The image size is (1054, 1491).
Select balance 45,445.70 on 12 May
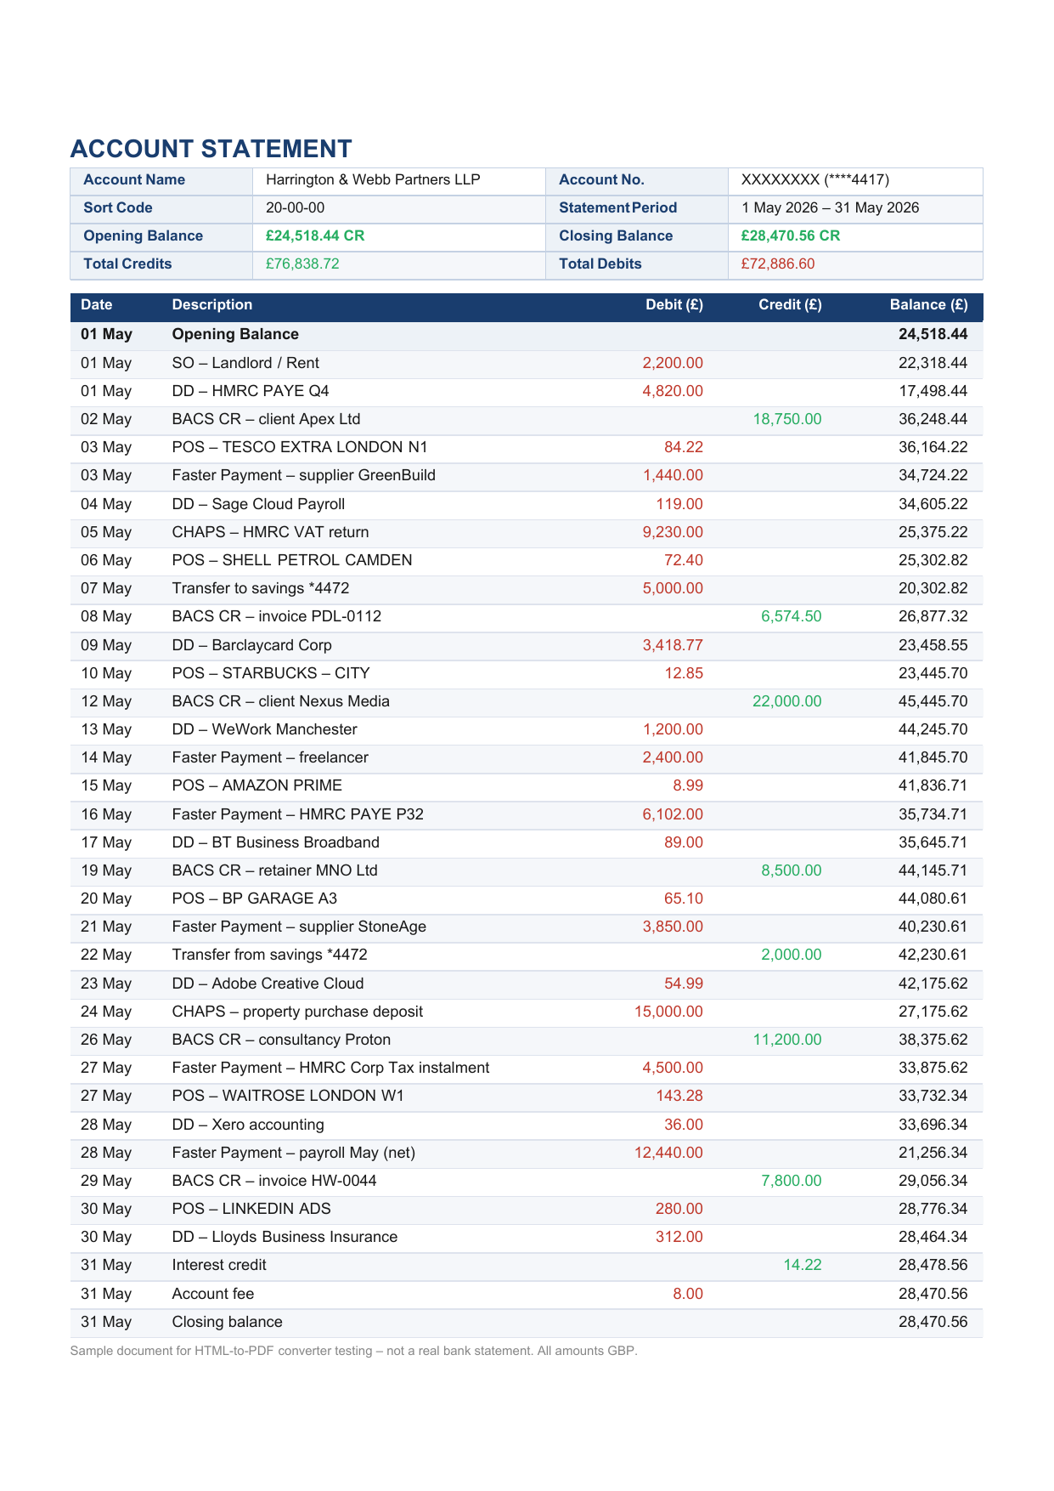933,701
